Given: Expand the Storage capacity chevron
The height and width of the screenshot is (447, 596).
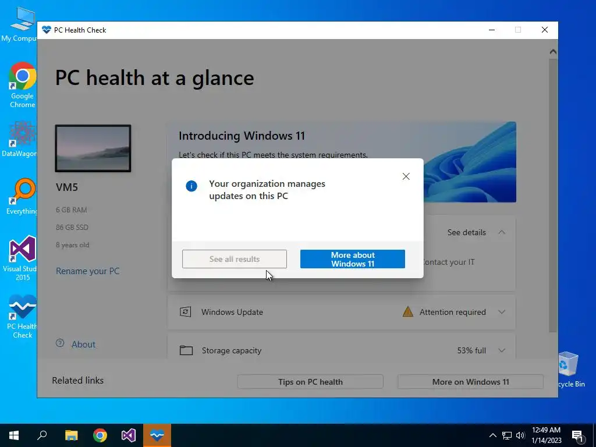Looking at the screenshot, I should click(502, 350).
